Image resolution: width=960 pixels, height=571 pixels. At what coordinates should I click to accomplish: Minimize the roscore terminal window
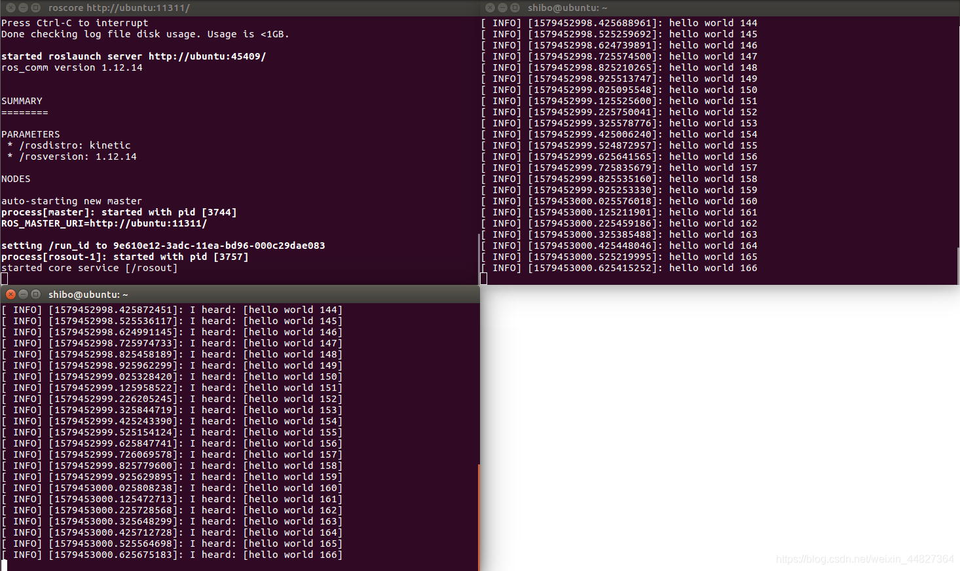coord(23,8)
